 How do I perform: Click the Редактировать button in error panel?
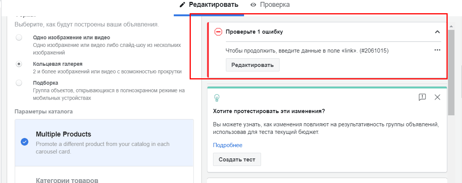pos(252,65)
